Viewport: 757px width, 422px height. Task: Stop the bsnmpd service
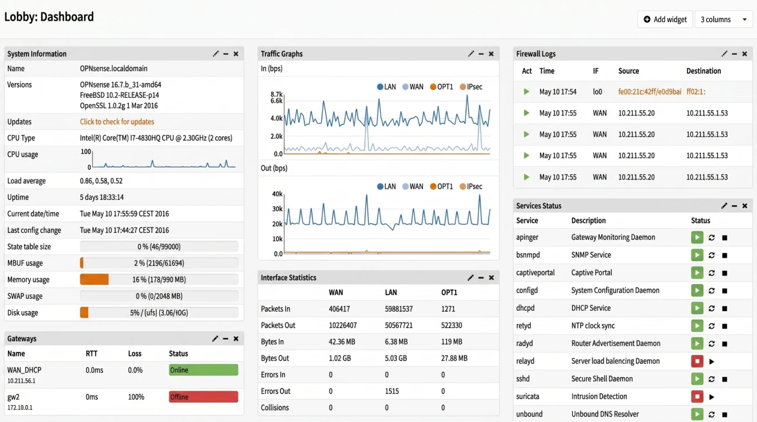(725, 255)
